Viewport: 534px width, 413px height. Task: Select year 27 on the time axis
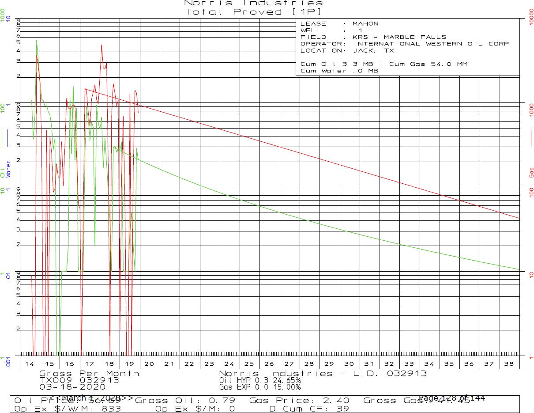(289, 364)
